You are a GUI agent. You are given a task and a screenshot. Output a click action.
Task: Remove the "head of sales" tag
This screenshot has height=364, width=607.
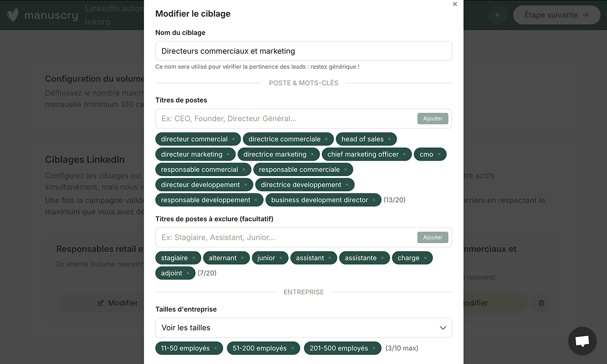tap(390, 139)
